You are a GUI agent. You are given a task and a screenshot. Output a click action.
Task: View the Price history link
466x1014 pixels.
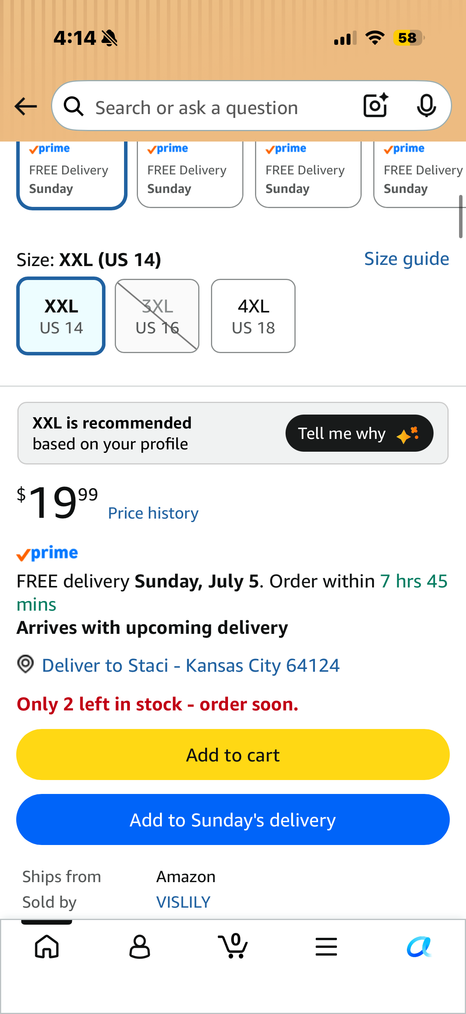[x=153, y=513]
